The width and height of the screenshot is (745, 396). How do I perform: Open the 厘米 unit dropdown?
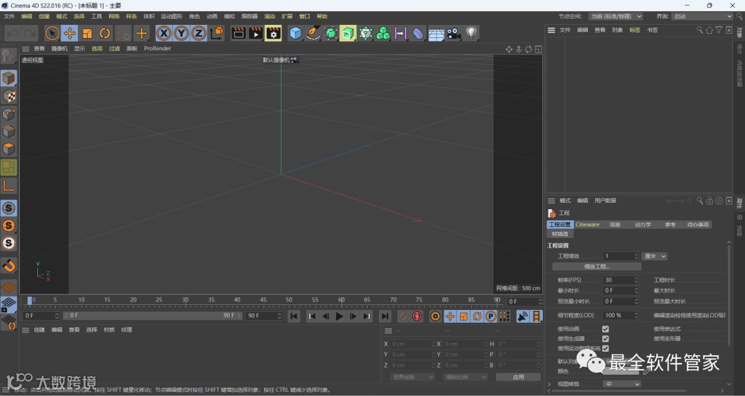click(x=655, y=256)
